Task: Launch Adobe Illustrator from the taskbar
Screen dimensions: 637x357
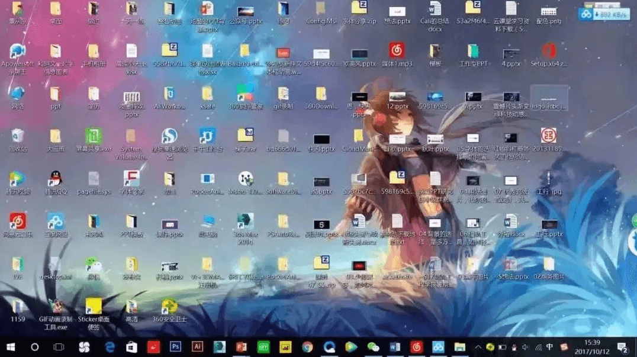Action: click(198, 346)
